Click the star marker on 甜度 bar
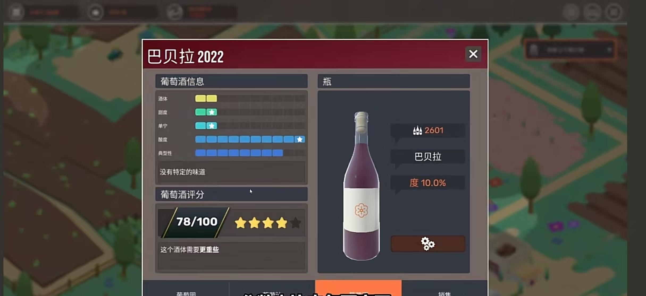This screenshot has width=646, height=296. [x=212, y=112]
